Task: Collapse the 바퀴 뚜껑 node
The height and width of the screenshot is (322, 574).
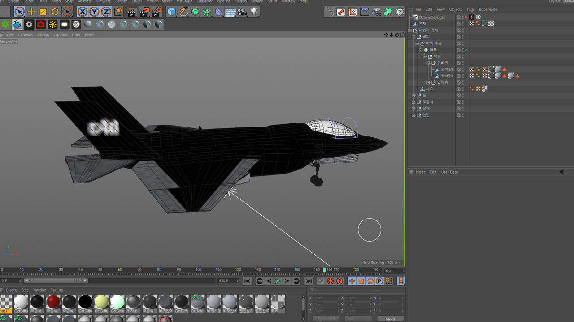Action: coord(417,43)
